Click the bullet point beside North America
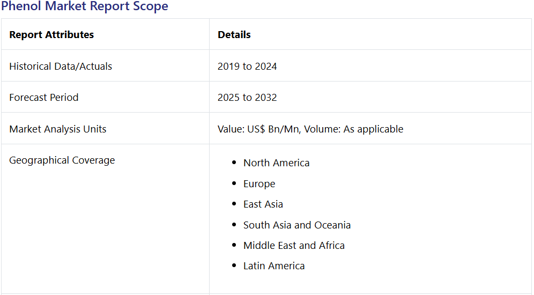The width and height of the screenshot is (534, 295). point(234,163)
